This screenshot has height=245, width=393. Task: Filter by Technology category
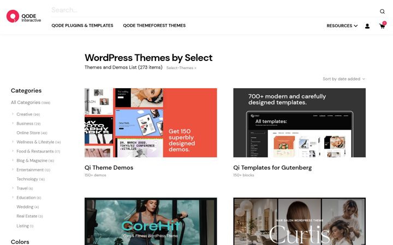coord(31,179)
